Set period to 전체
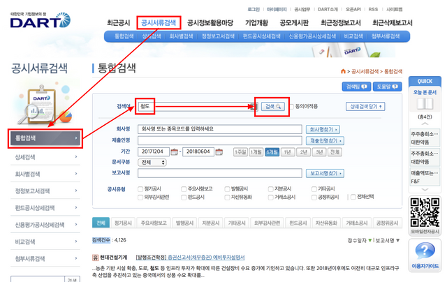 pyautogui.click(x=335, y=152)
